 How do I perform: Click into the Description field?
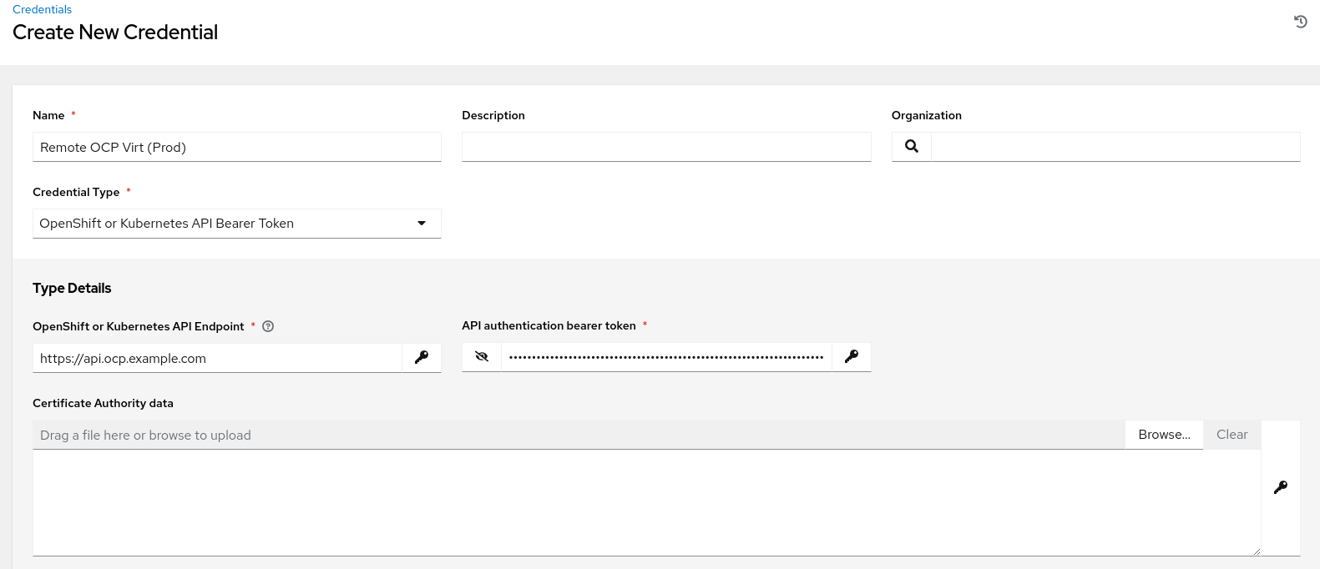(665, 147)
